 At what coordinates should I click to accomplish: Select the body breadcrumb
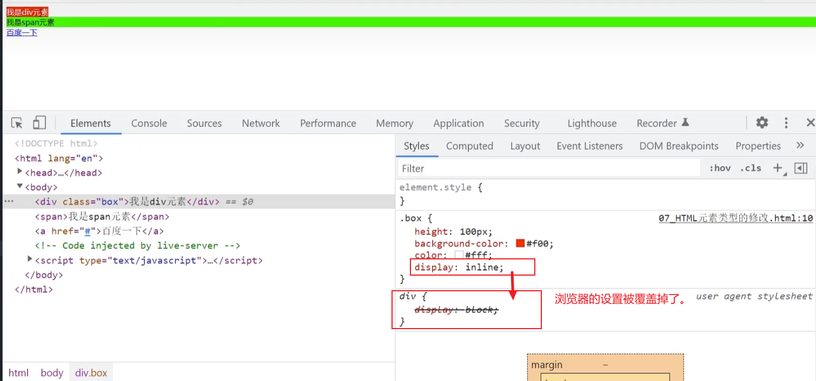[x=52, y=373]
